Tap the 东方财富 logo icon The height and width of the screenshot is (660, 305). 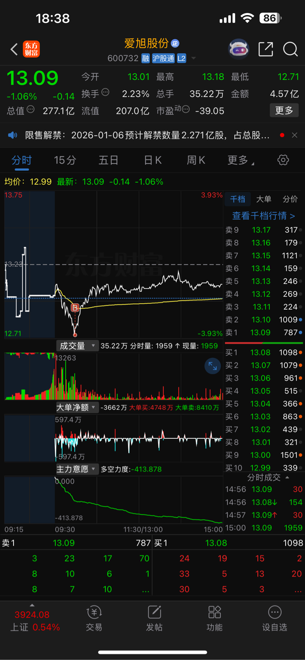pos(31,49)
